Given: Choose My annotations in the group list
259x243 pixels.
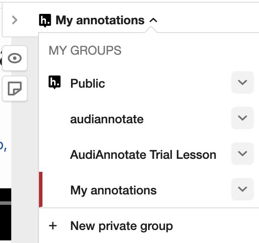Looking at the screenshot, I should [x=113, y=190].
